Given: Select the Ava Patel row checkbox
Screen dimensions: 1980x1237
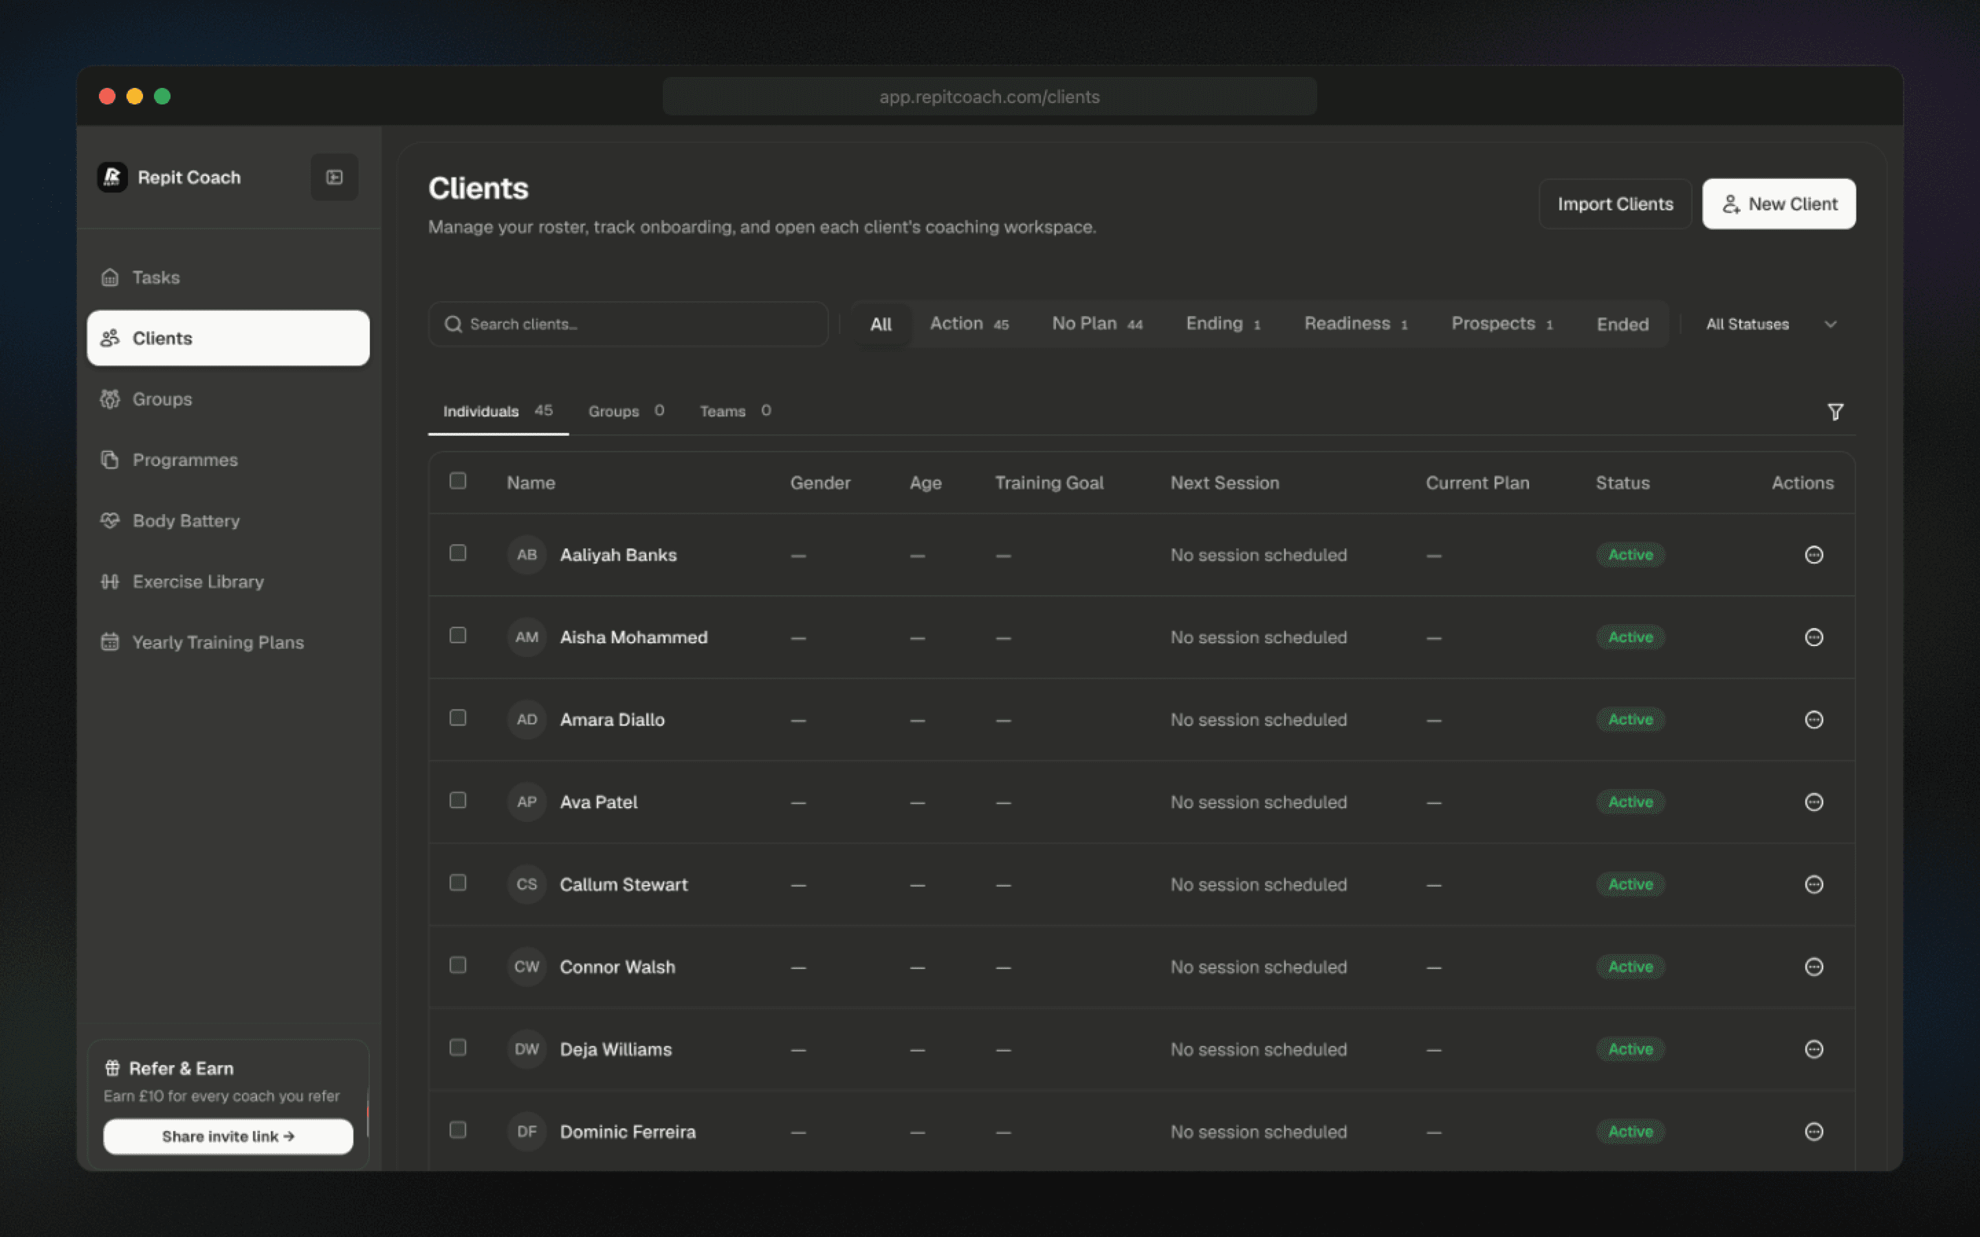Looking at the screenshot, I should pyautogui.click(x=458, y=800).
